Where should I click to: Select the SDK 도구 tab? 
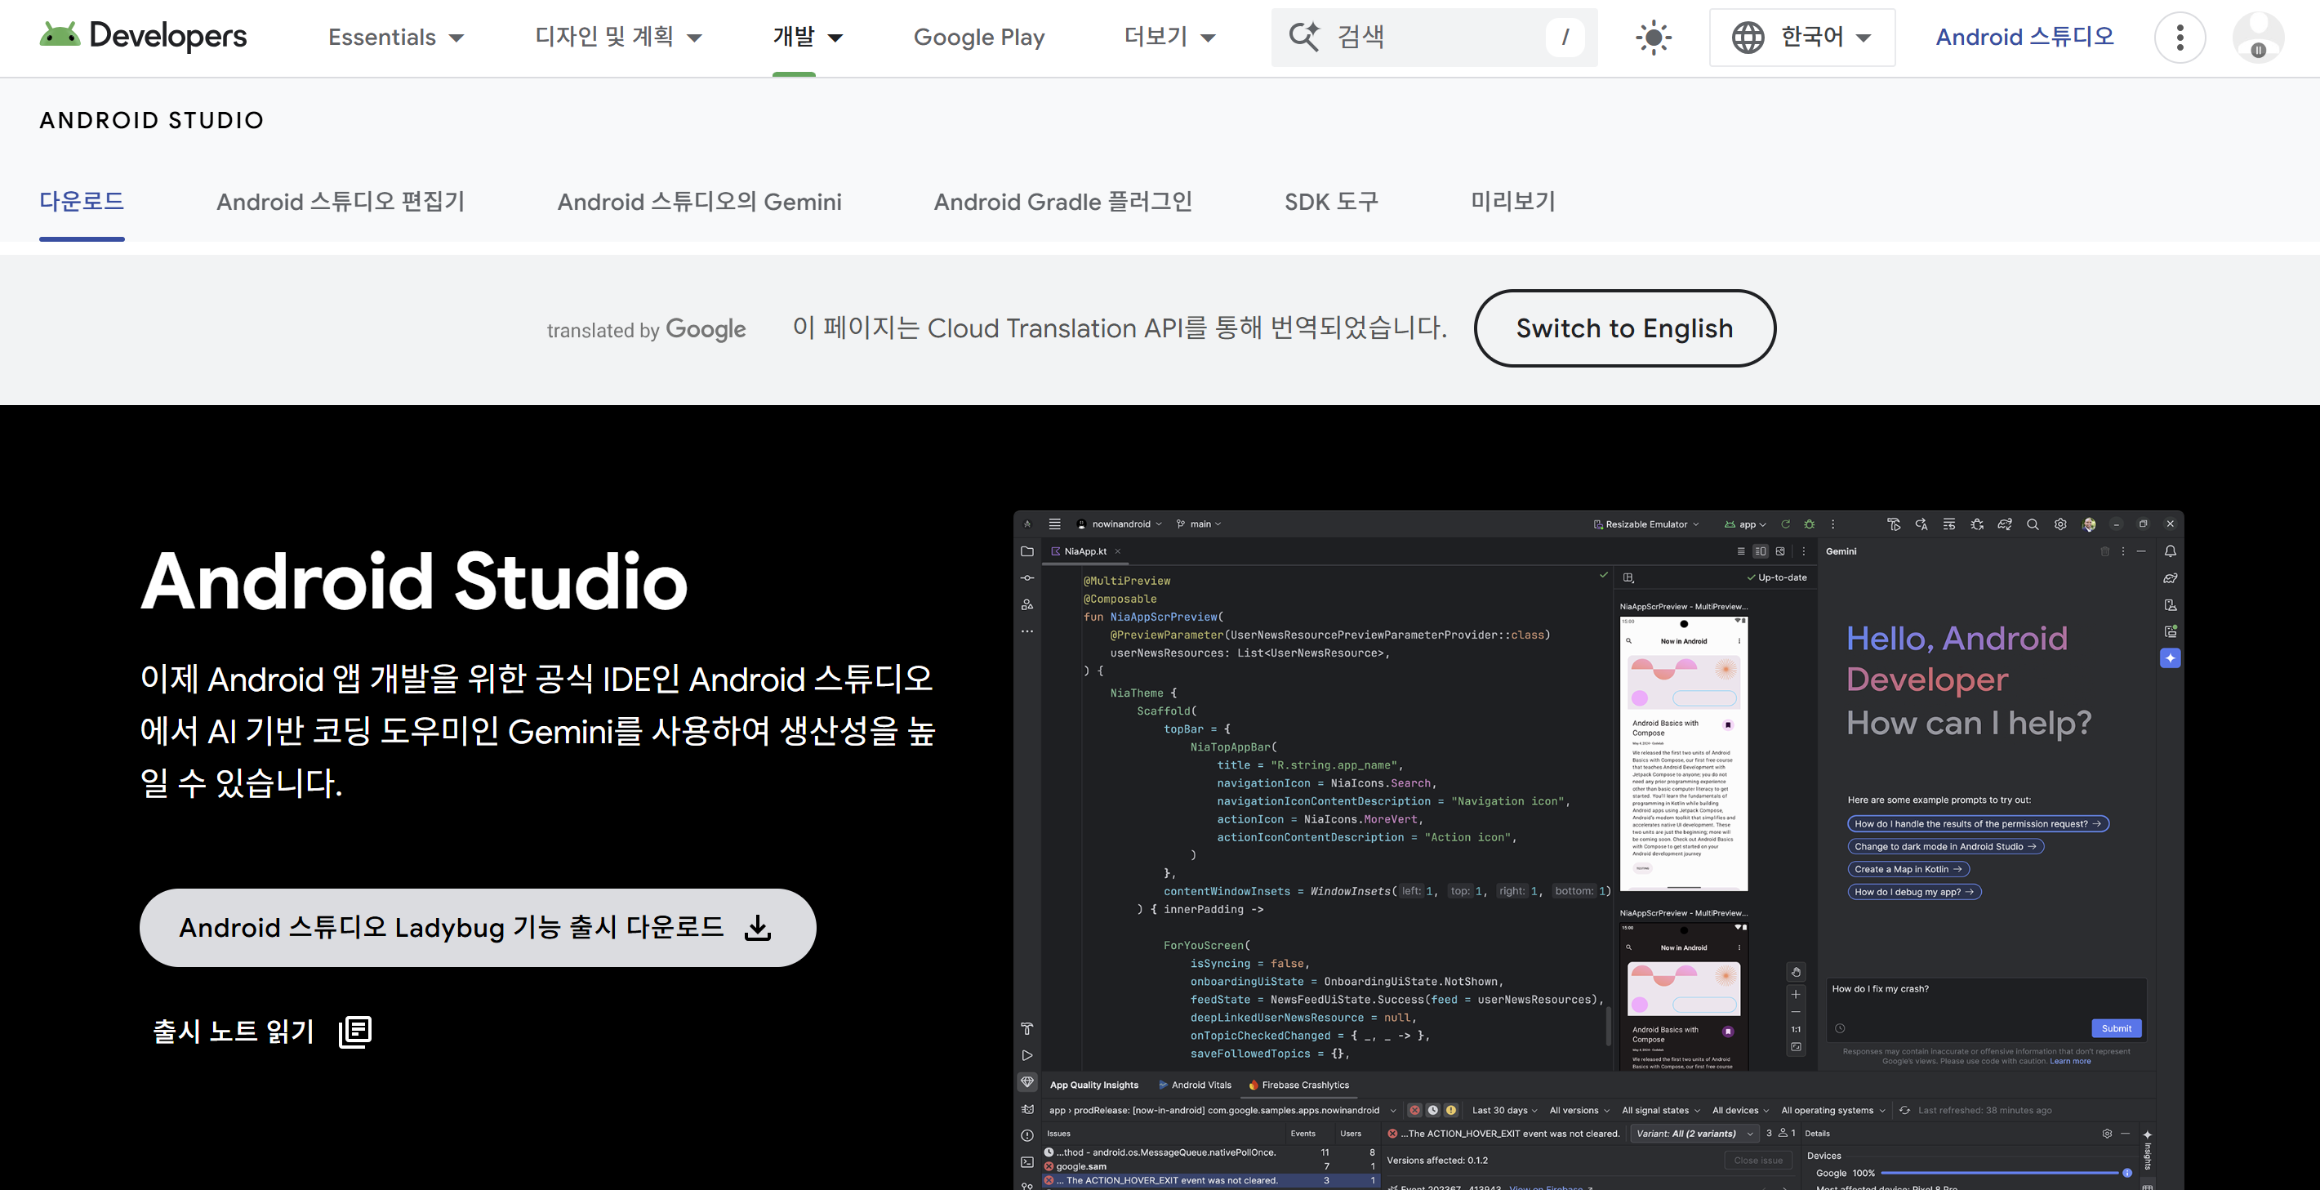(x=1331, y=201)
